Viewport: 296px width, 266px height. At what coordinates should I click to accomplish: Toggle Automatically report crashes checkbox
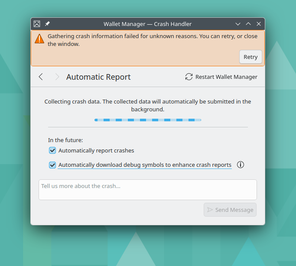click(x=52, y=150)
